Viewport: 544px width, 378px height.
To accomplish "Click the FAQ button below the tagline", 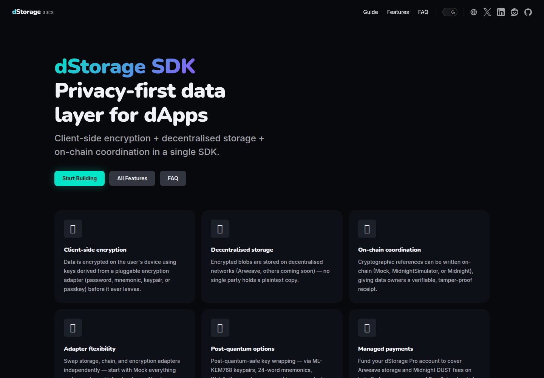I will pos(173,178).
